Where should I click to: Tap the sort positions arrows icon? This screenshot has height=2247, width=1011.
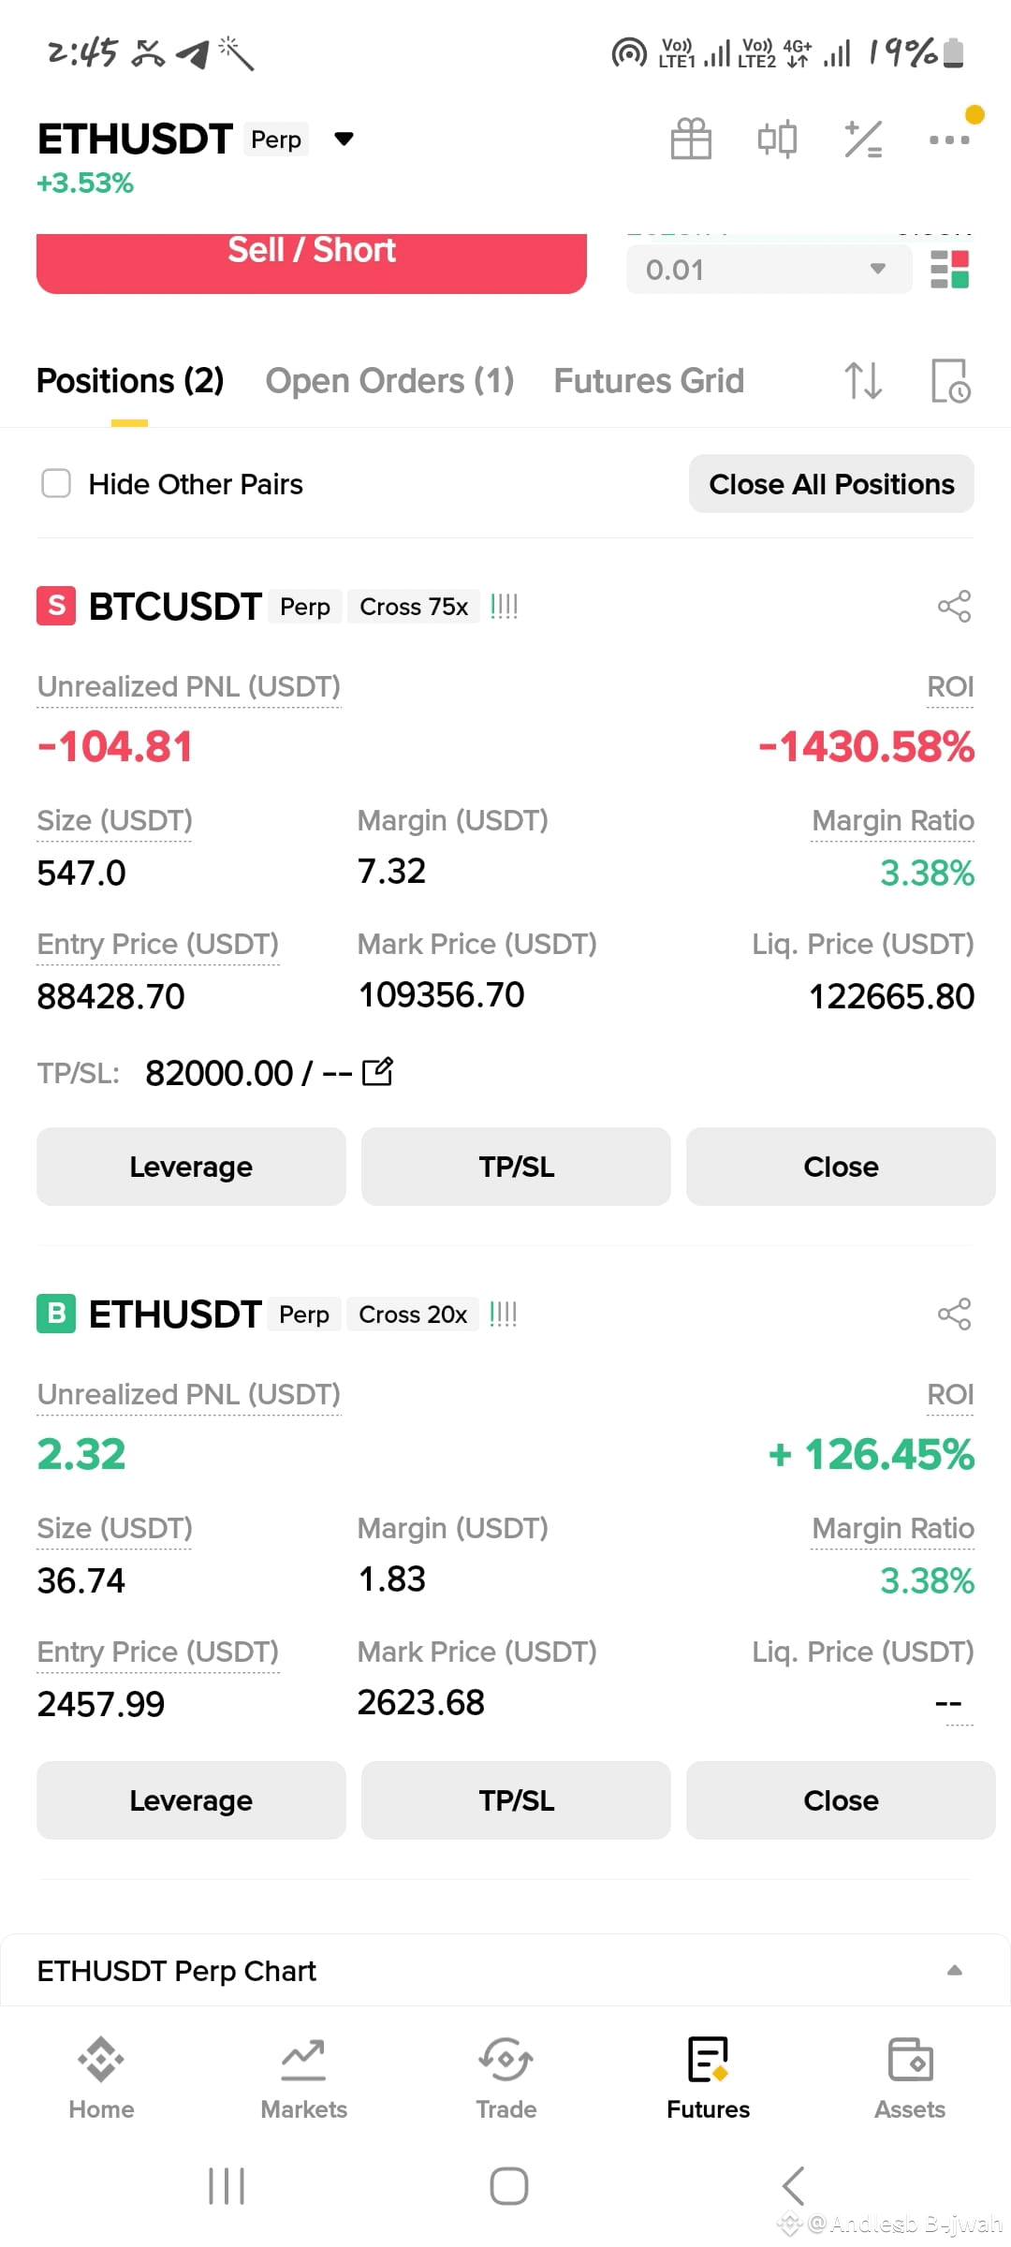tap(863, 380)
